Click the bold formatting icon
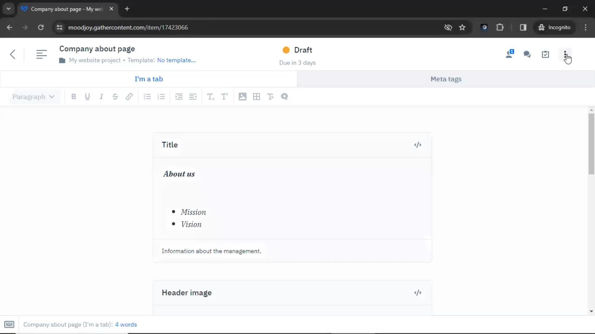The height and width of the screenshot is (334, 595). pyautogui.click(x=73, y=97)
